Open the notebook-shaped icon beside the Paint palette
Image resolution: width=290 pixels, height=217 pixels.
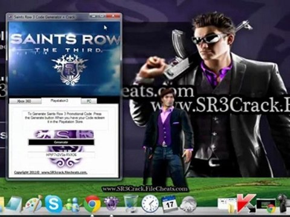(14, 204)
